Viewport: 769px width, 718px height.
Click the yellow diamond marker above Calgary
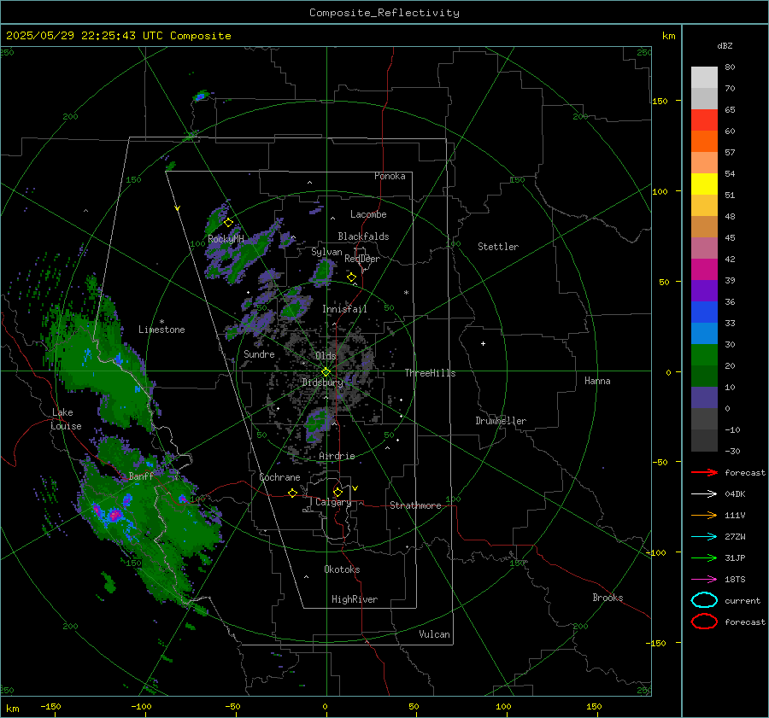(338, 492)
